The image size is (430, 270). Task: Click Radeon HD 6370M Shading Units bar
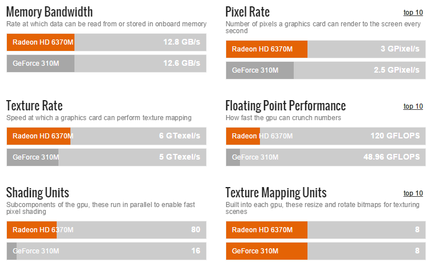pyautogui.click(x=106, y=230)
